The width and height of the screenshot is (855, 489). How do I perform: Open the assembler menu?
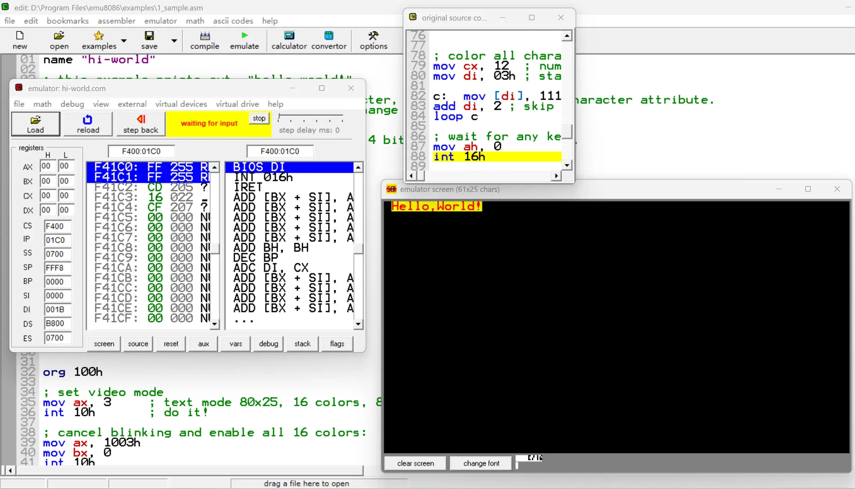point(116,21)
